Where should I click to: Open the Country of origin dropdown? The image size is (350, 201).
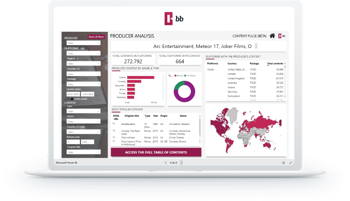pyautogui.click(x=84, y=132)
